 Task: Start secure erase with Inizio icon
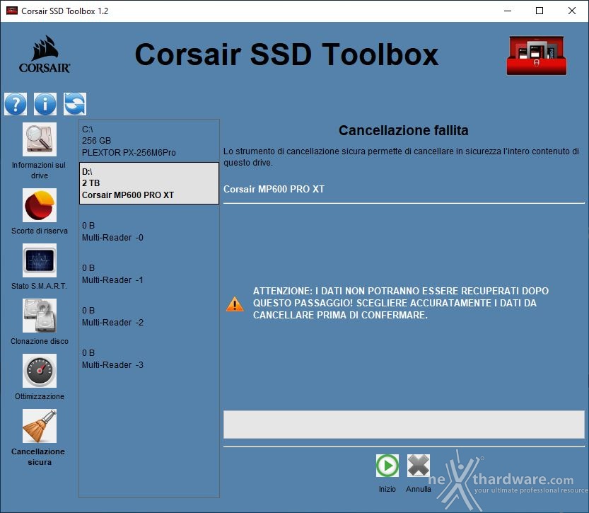coord(387,466)
